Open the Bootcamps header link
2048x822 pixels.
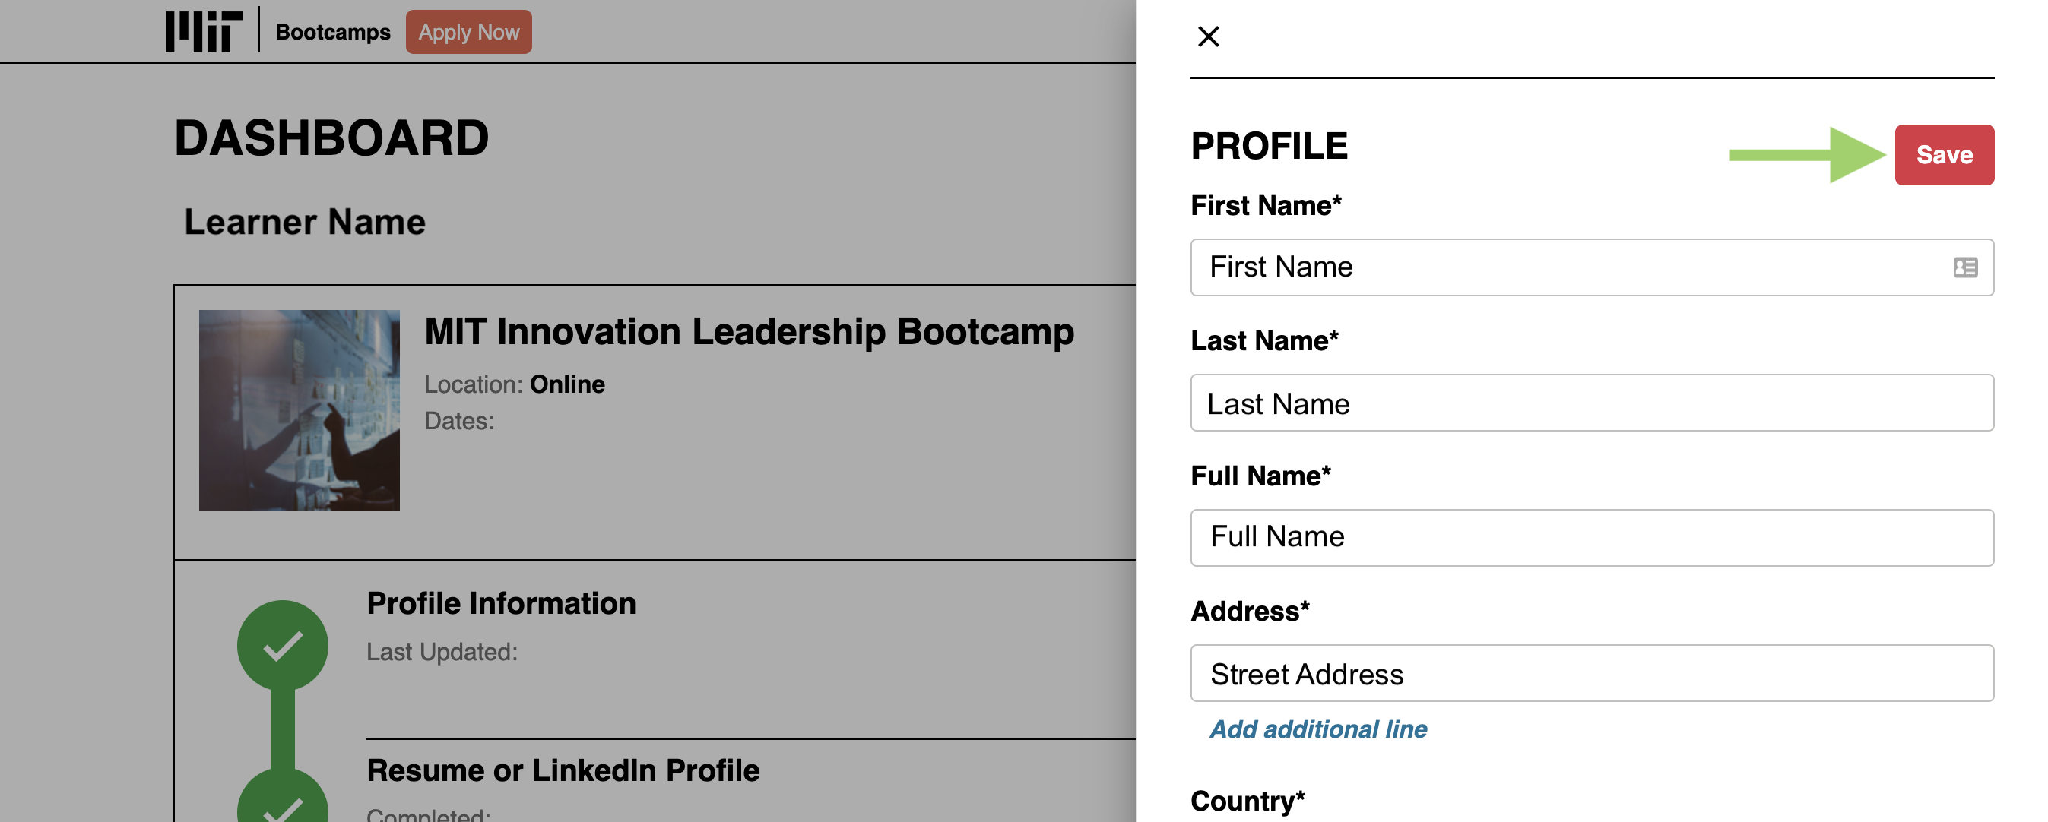tap(332, 32)
